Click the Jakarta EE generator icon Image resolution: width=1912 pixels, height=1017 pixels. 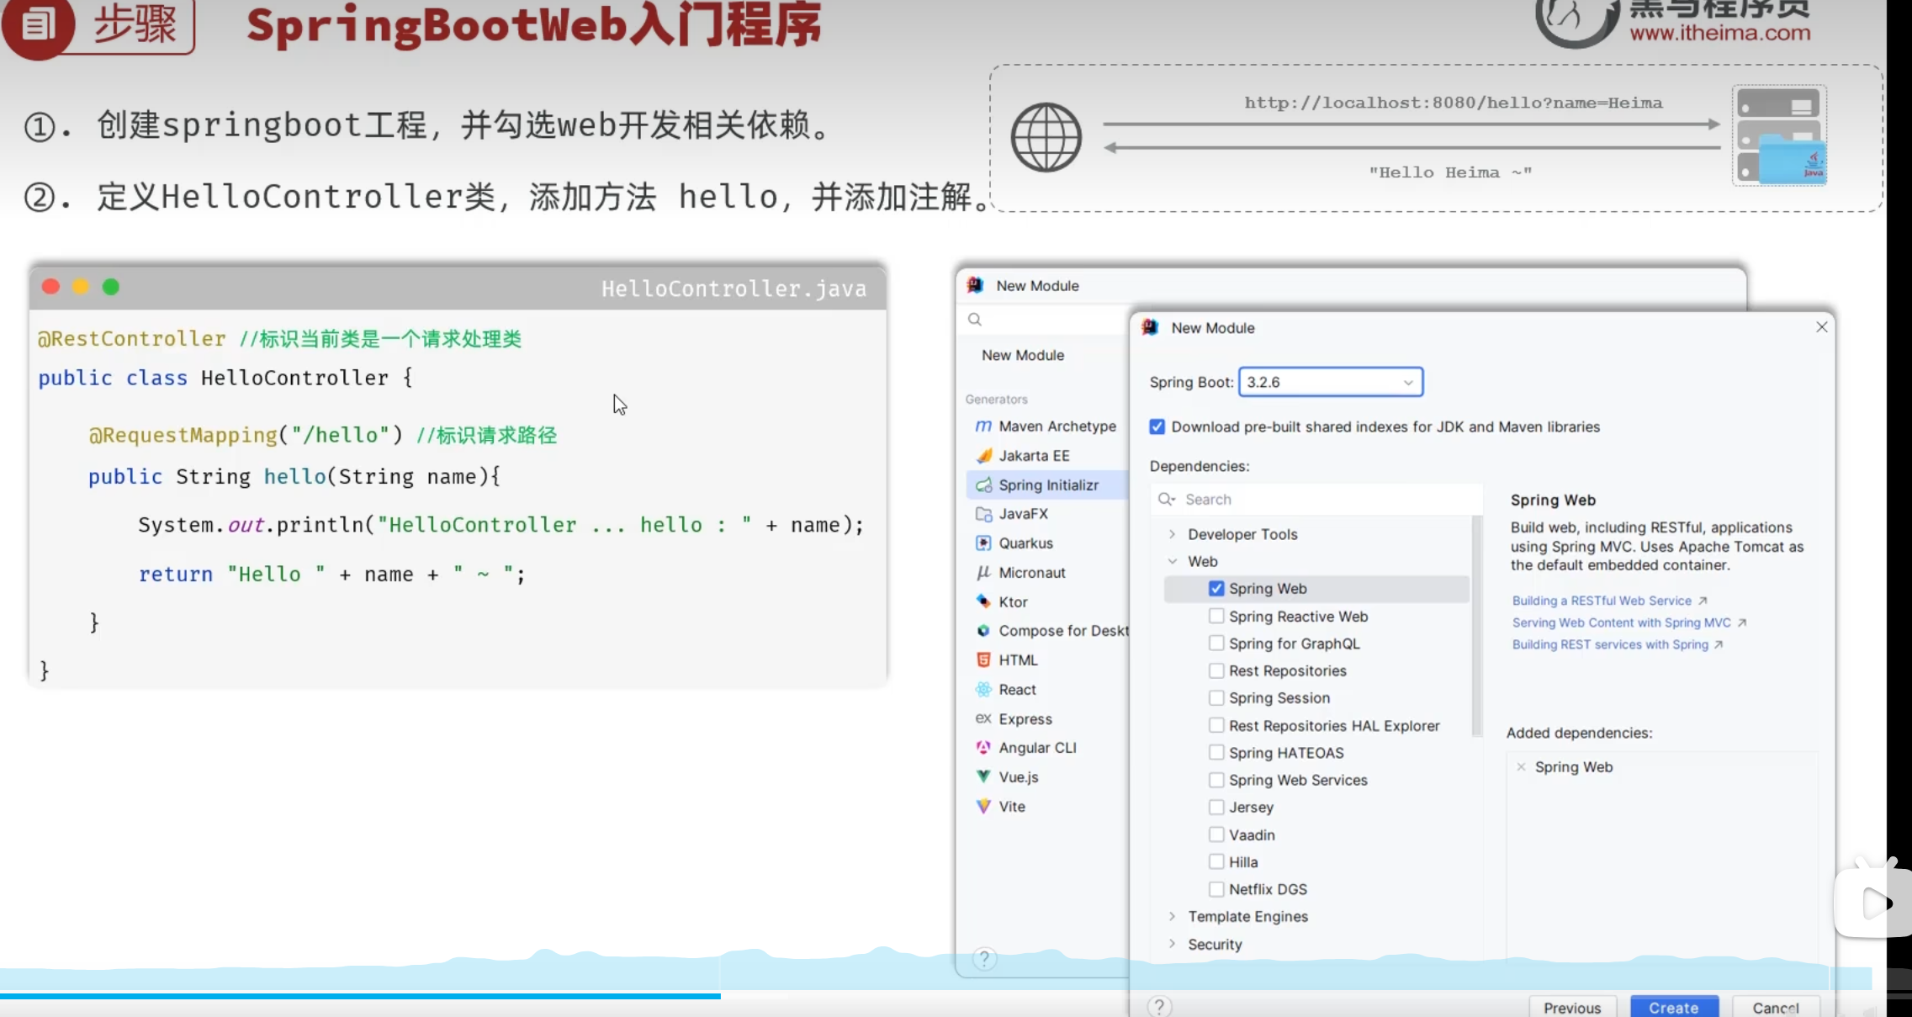983,456
